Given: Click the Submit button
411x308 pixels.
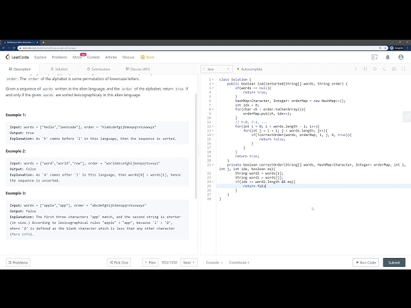Looking at the screenshot, I should tap(394, 262).
